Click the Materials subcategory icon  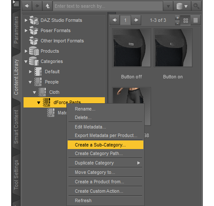click(x=51, y=113)
